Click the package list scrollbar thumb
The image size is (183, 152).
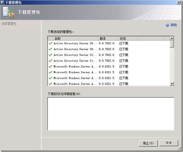172,44
